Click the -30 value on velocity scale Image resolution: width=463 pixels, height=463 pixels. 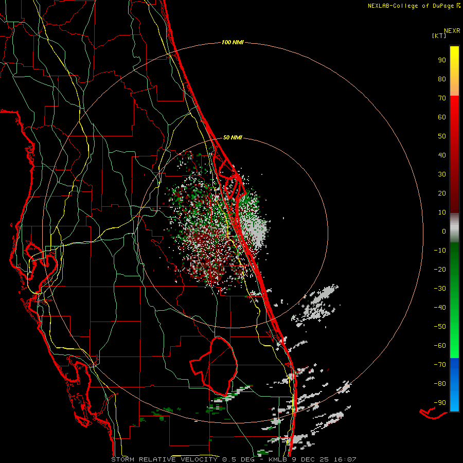coord(440,289)
